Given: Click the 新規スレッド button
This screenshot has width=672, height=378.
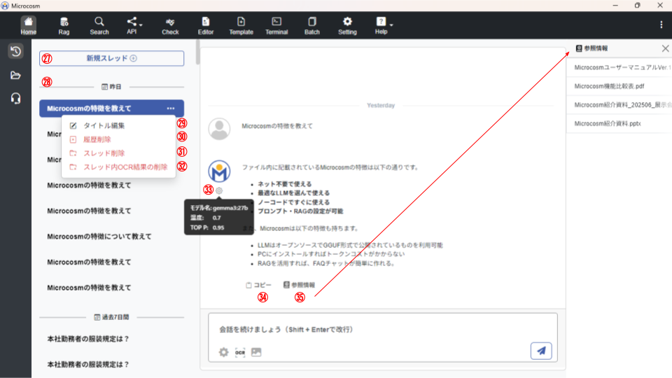Looking at the screenshot, I should coord(112,59).
